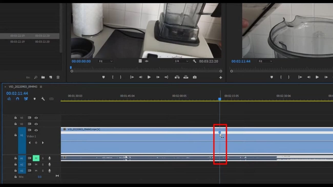This screenshot has height=187, width=333.
Task: Hide track V2 output with eye icon
Action: click(36, 124)
